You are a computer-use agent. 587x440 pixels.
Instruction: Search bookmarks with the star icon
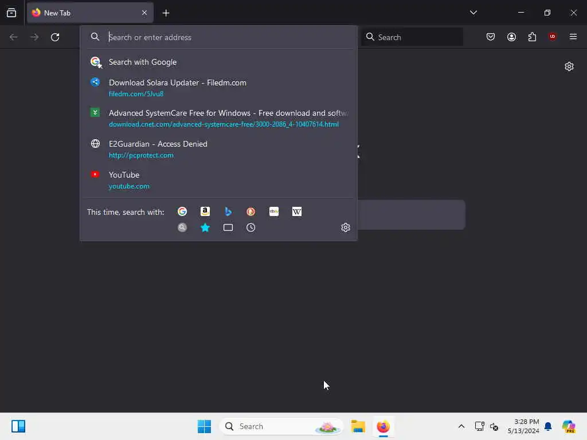pyautogui.click(x=205, y=227)
